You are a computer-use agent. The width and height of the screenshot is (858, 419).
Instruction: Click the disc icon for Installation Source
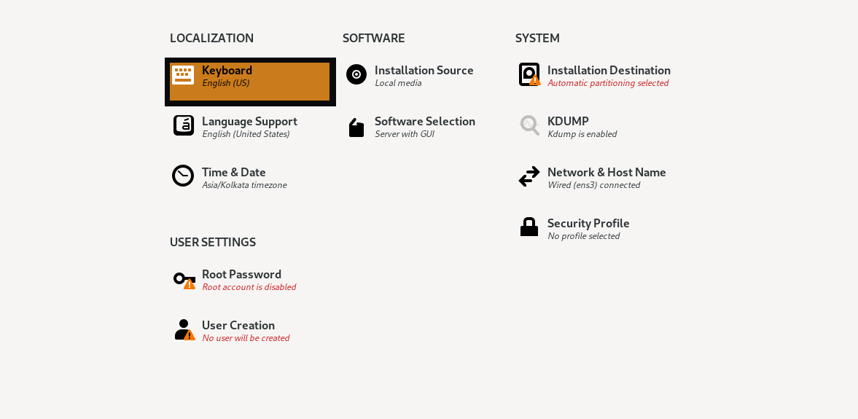tap(356, 74)
